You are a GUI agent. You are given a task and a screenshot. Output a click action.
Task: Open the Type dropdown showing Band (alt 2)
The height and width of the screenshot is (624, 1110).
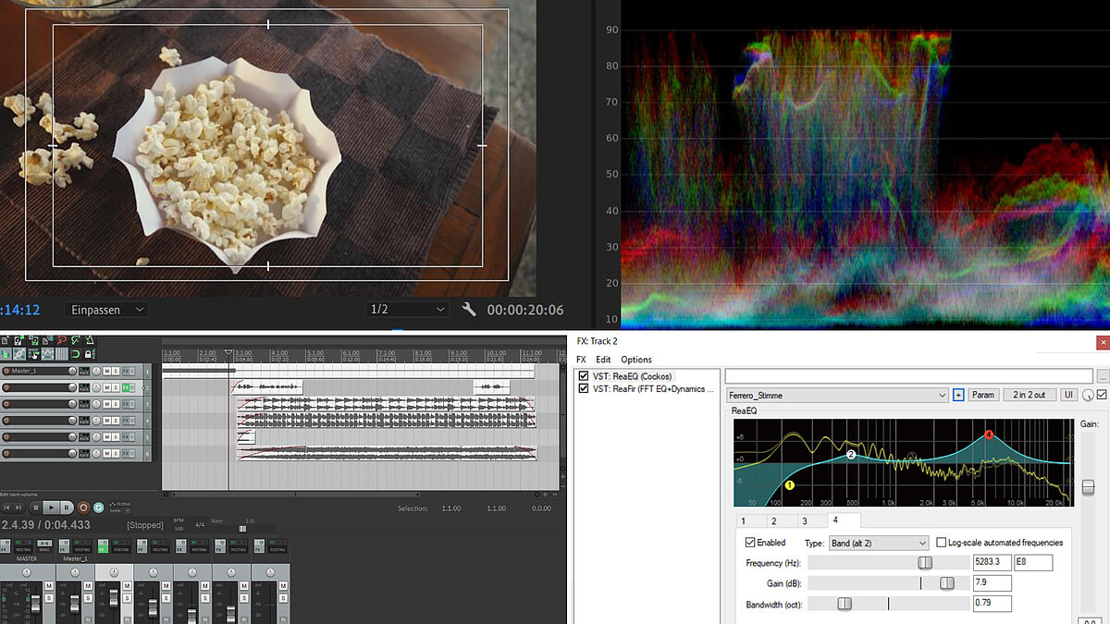pyautogui.click(x=878, y=543)
